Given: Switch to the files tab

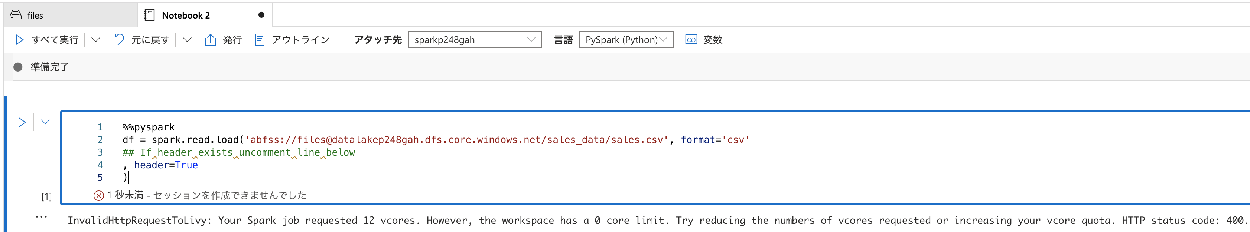Looking at the screenshot, I should click(x=35, y=16).
